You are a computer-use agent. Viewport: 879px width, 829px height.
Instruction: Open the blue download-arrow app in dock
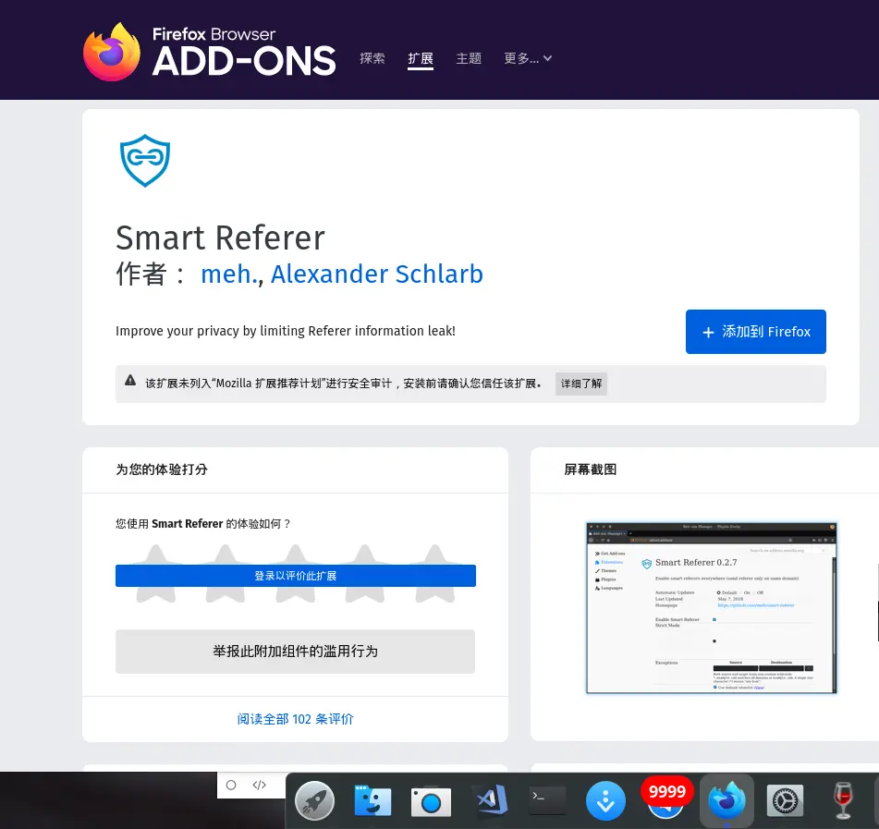point(606,801)
